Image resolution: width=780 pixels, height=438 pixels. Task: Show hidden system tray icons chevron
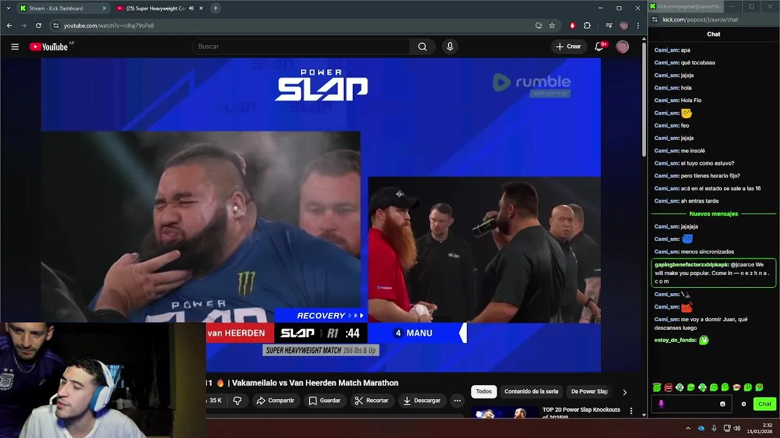coord(688,428)
